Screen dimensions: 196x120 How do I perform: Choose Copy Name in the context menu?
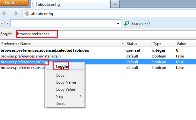(65, 82)
